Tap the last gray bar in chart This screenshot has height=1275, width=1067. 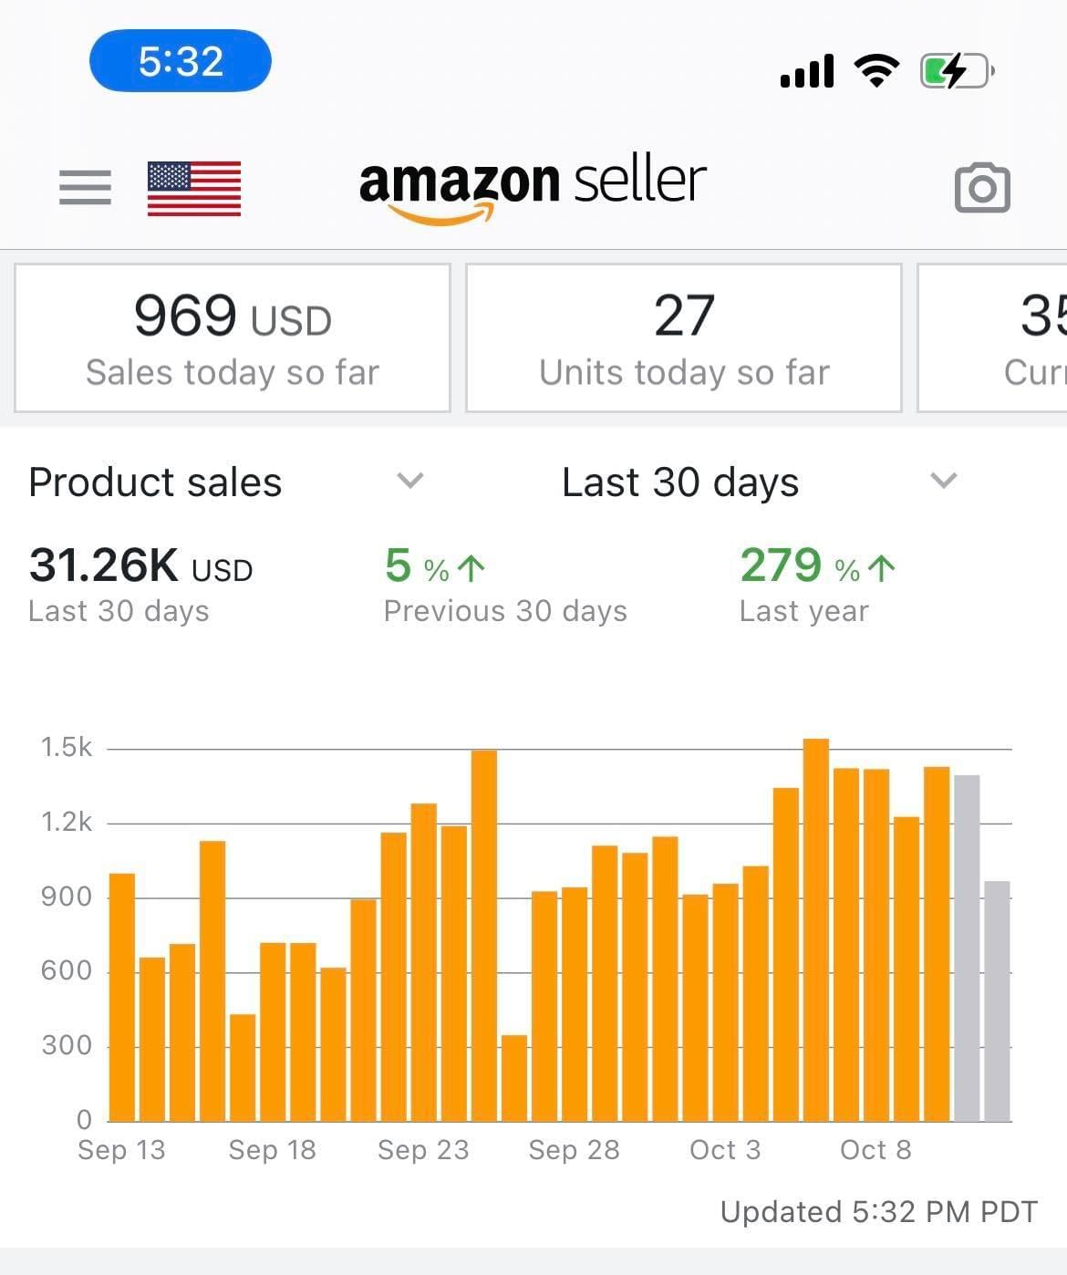[x=997, y=1001]
